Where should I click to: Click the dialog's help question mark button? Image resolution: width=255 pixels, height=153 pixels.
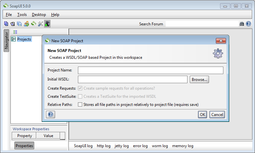(x=51, y=114)
